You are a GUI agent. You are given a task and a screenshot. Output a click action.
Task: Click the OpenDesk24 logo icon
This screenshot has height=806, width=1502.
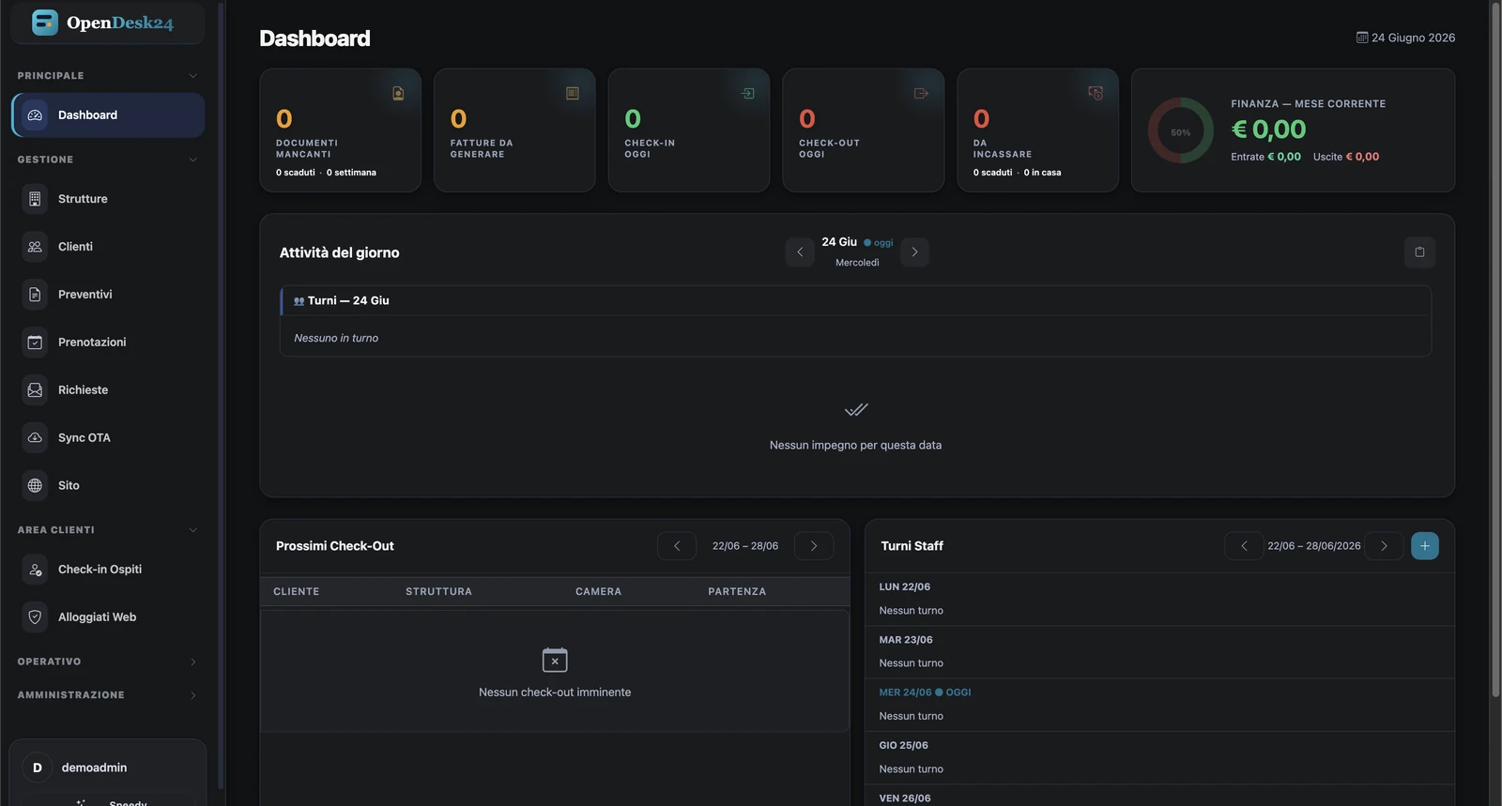click(x=44, y=23)
